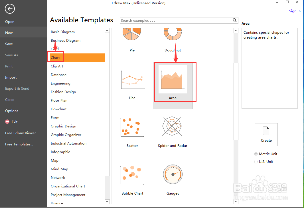Viewport: 304px width, 208px height.
Task: Select Floor Plan category
Action: (x=59, y=100)
